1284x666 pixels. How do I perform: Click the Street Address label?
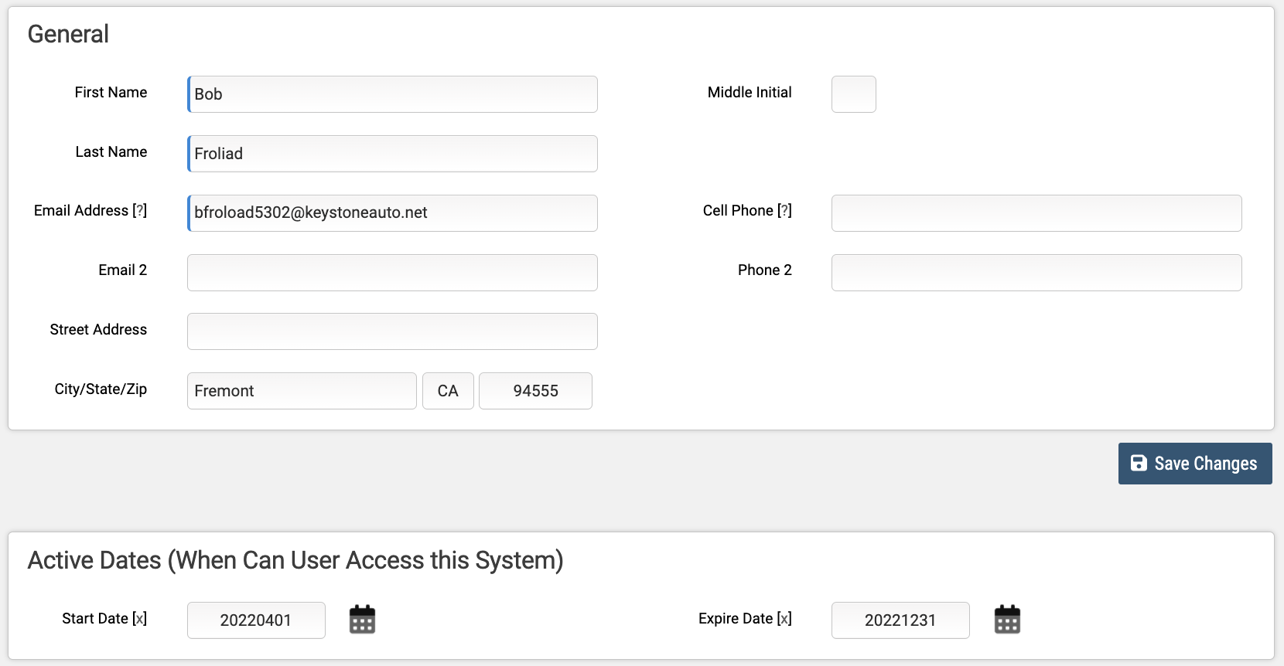98,329
